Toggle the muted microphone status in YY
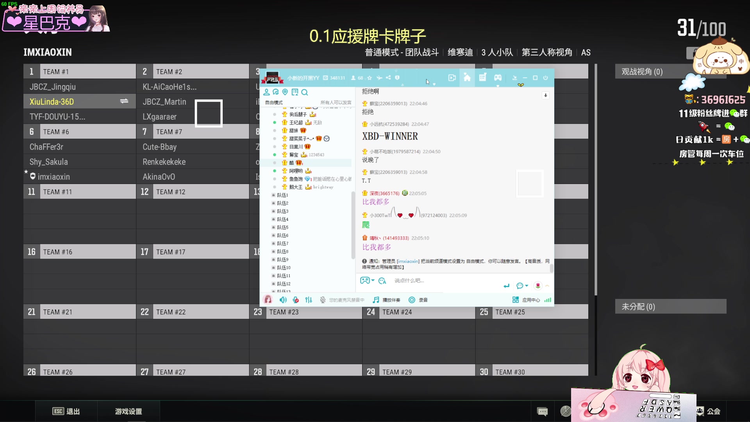Viewport: 750px width, 422px height. [323, 300]
